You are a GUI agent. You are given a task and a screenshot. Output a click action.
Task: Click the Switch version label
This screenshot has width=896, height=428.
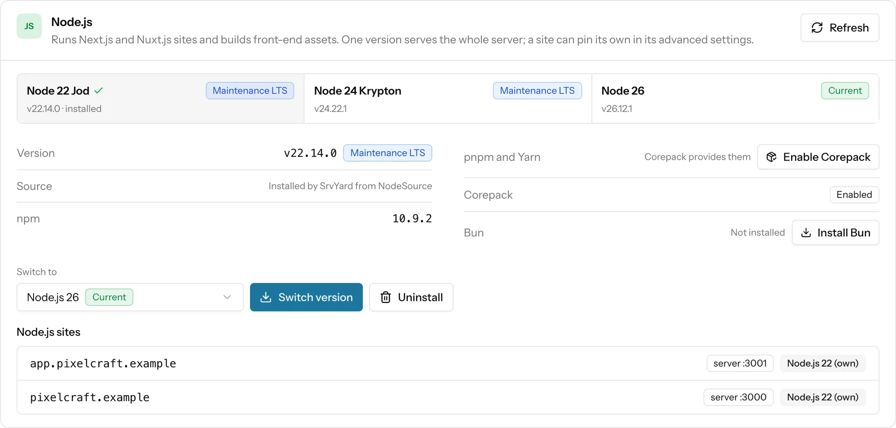[x=315, y=297]
